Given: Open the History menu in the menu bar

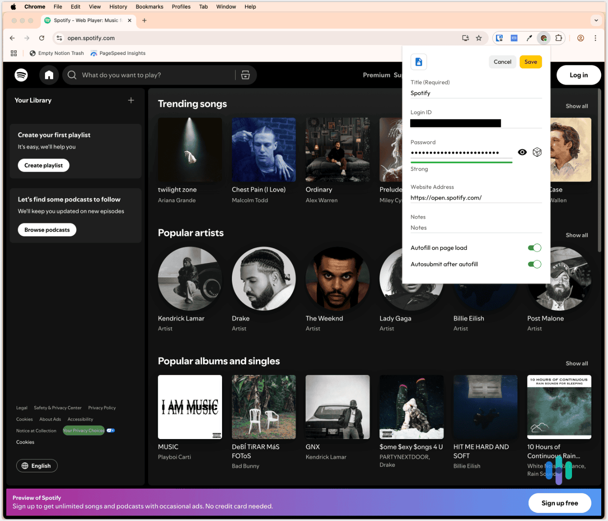Looking at the screenshot, I should tap(118, 6).
